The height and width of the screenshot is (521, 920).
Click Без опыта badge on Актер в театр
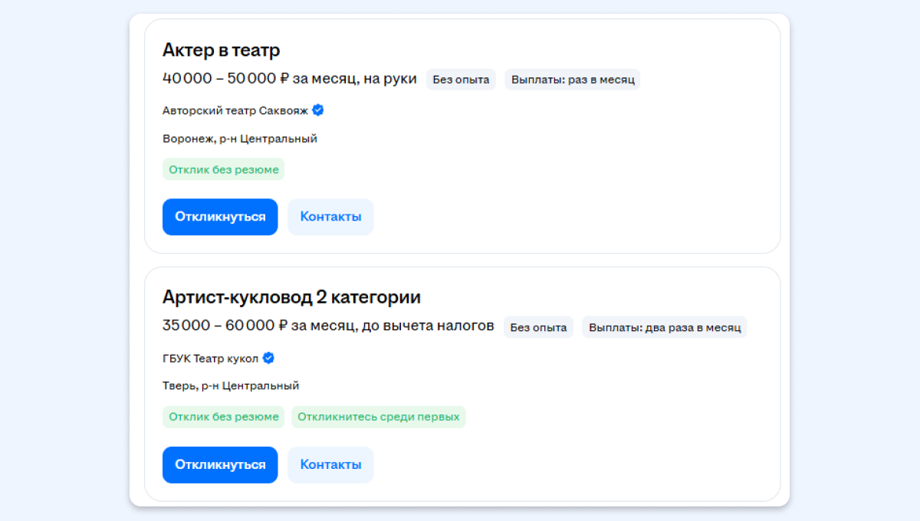click(x=461, y=80)
